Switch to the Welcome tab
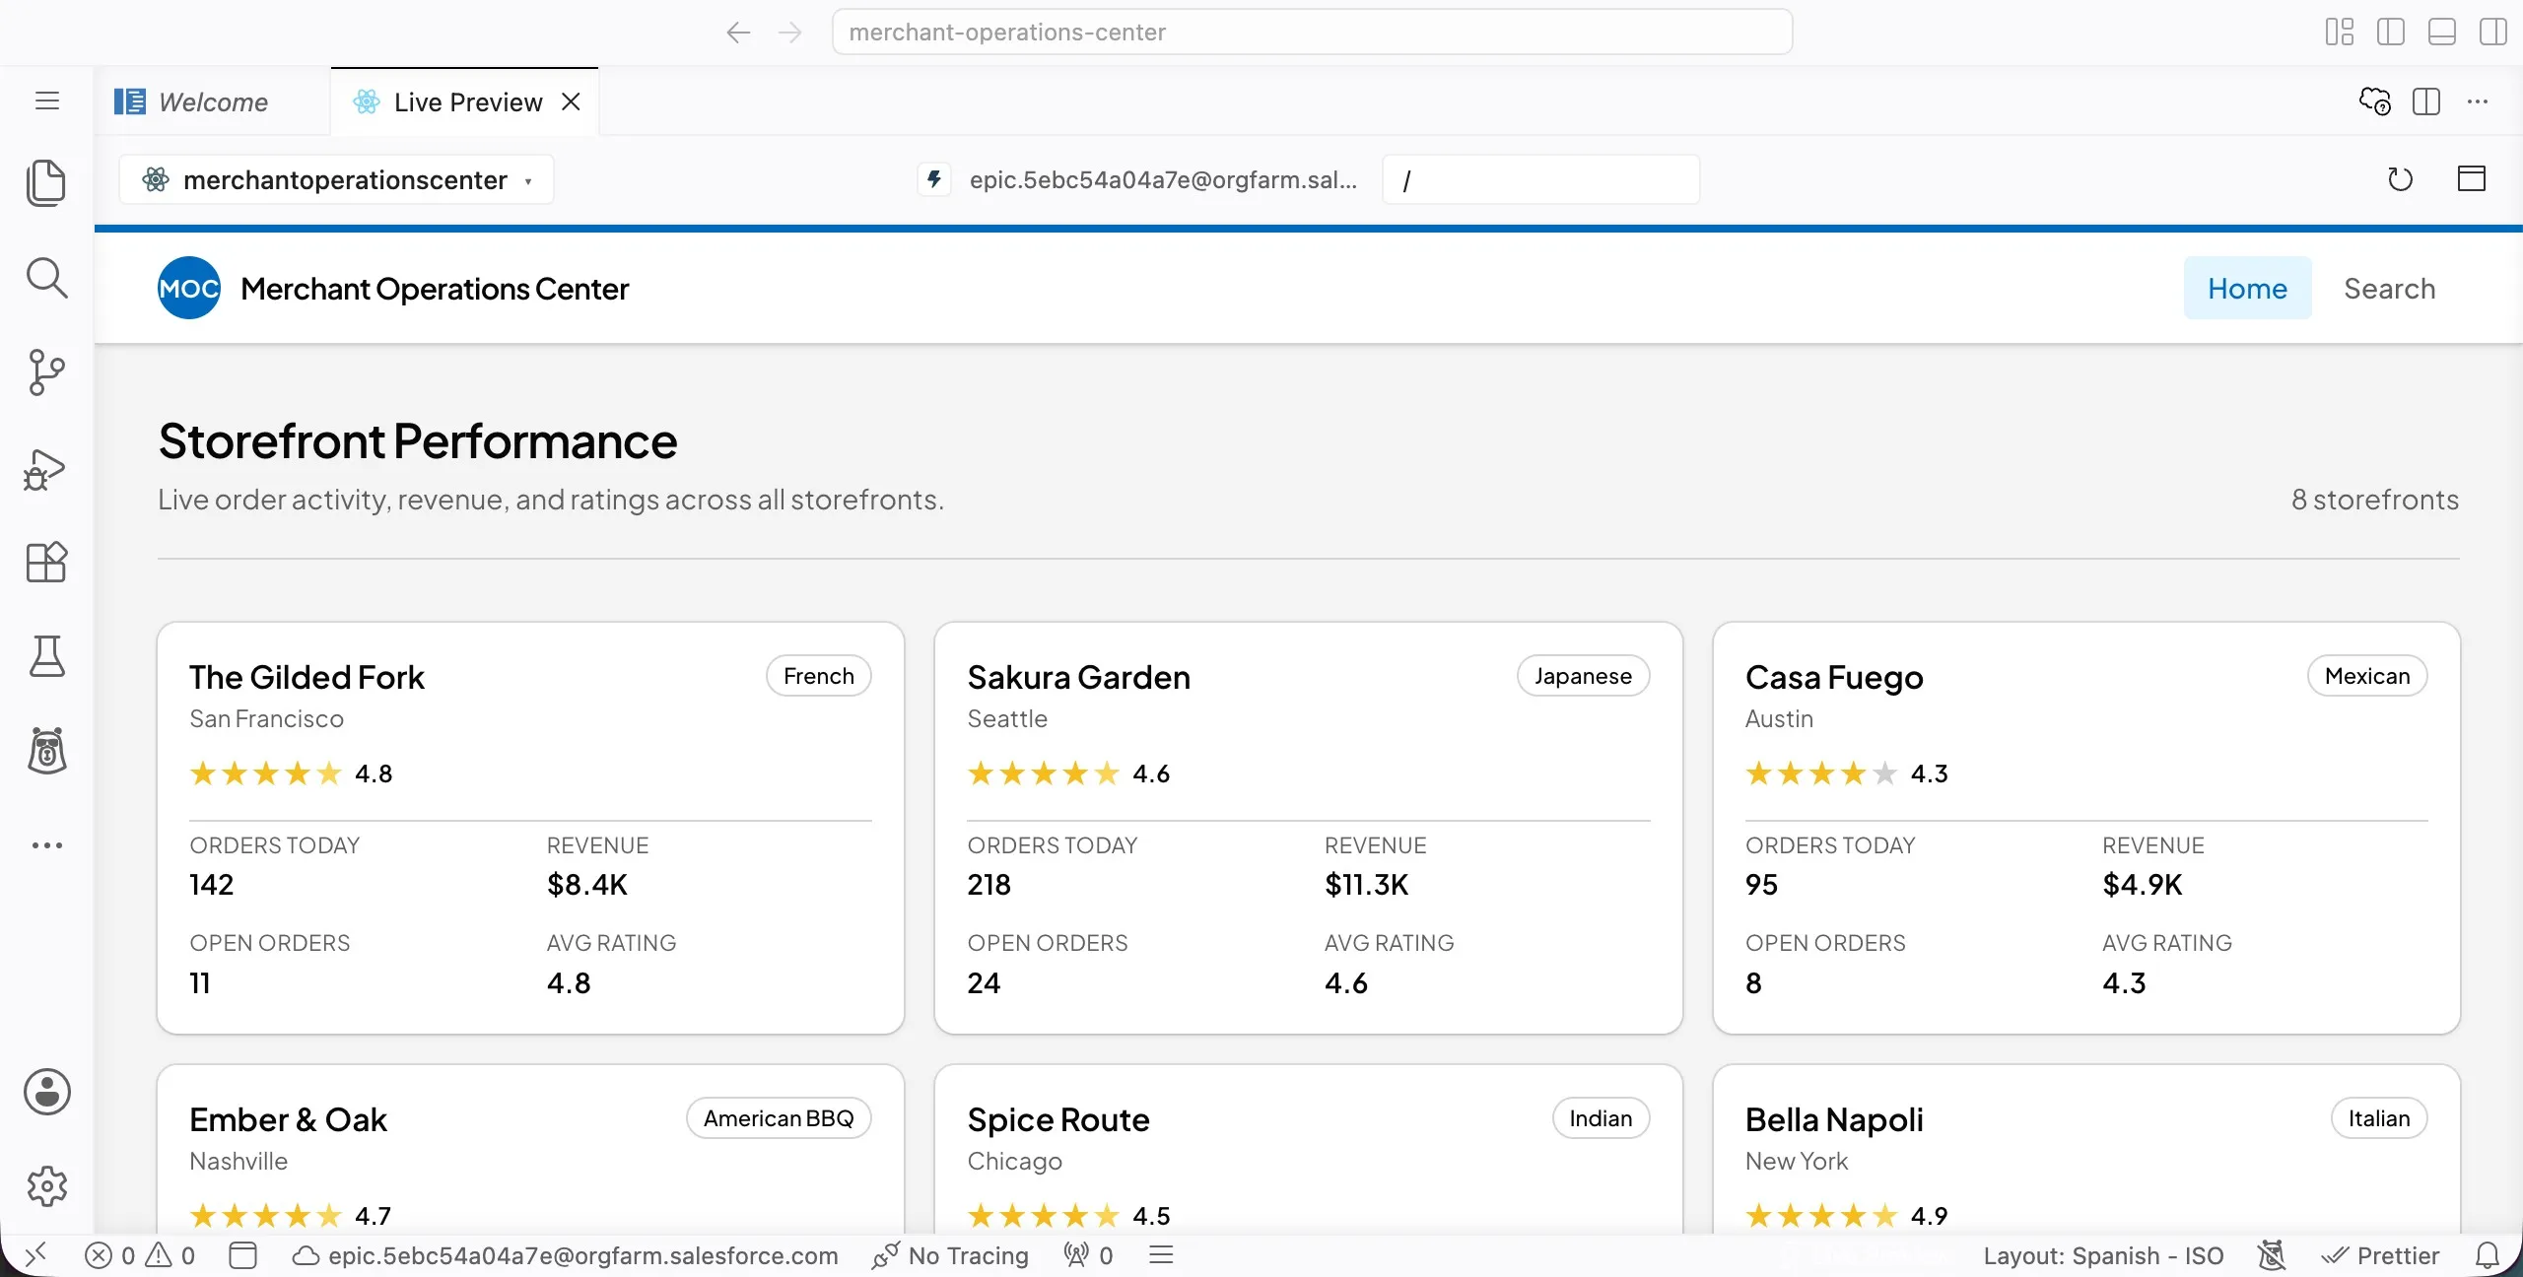 pos(213,101)
